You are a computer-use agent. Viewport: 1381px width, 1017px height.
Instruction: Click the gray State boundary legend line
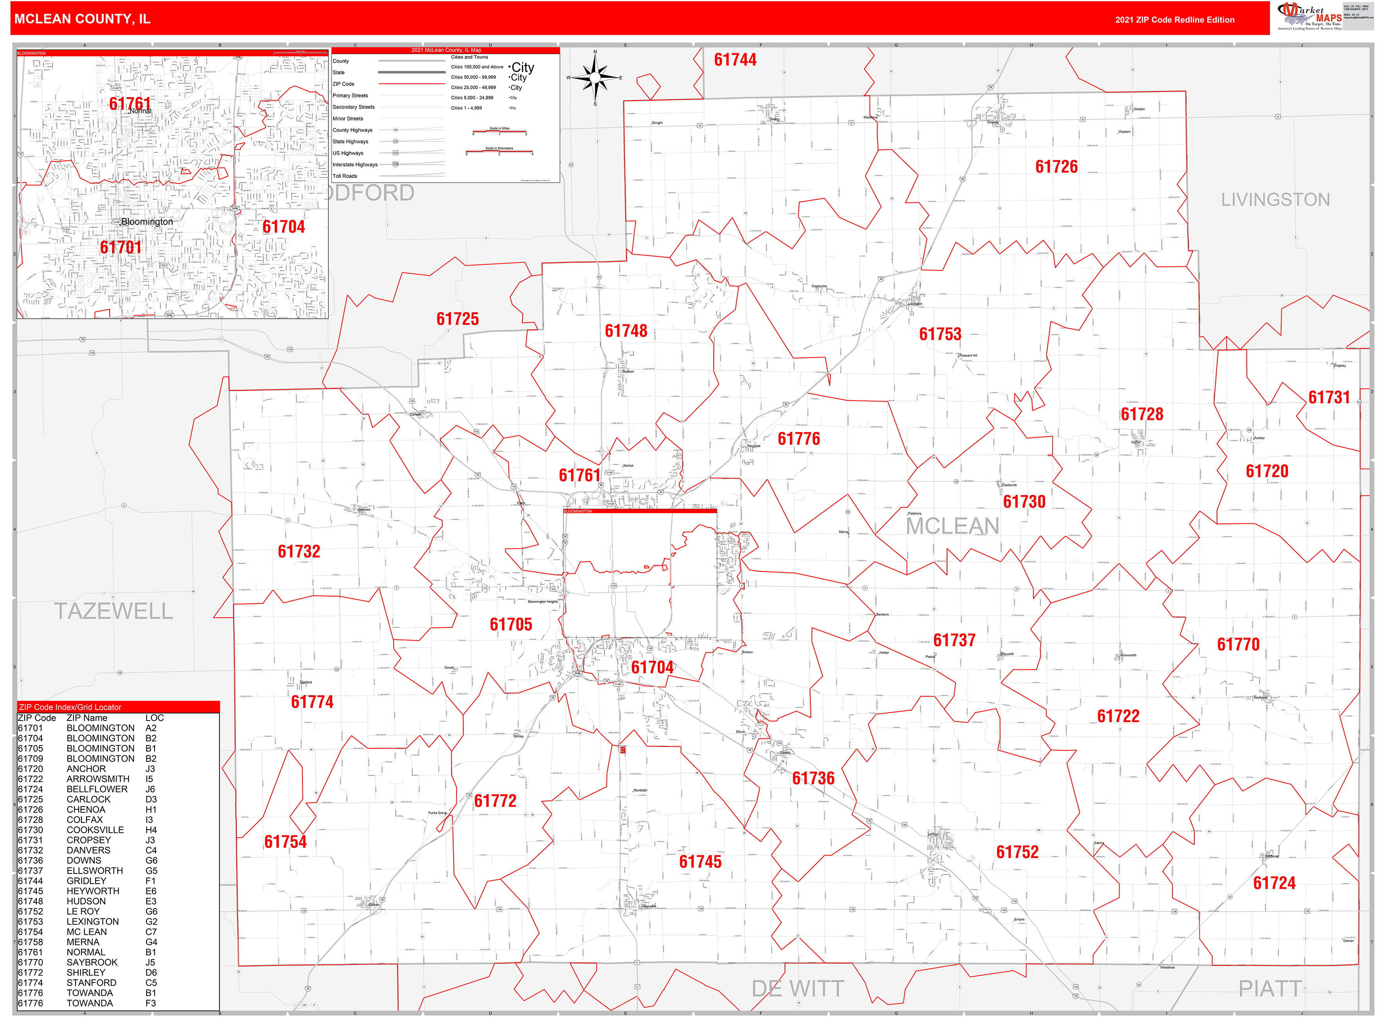[411, 73]
